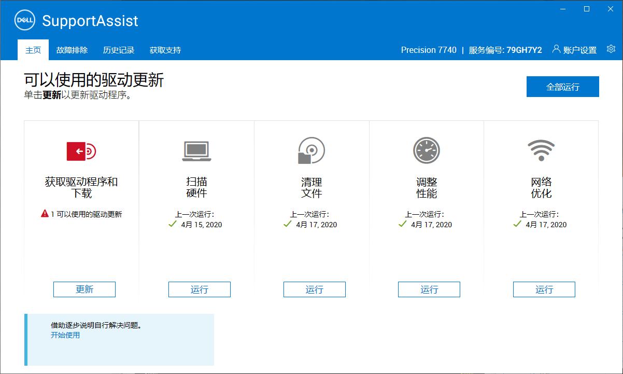This screenshot has width=623, height=374.
Task: Switch to the 故障排除 tab
Action: [72, 50]
